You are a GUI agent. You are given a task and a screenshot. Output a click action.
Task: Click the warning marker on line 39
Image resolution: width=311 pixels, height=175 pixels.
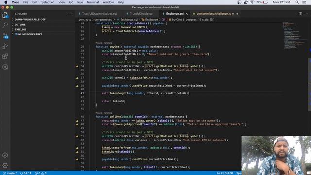(x=77, y=86)
